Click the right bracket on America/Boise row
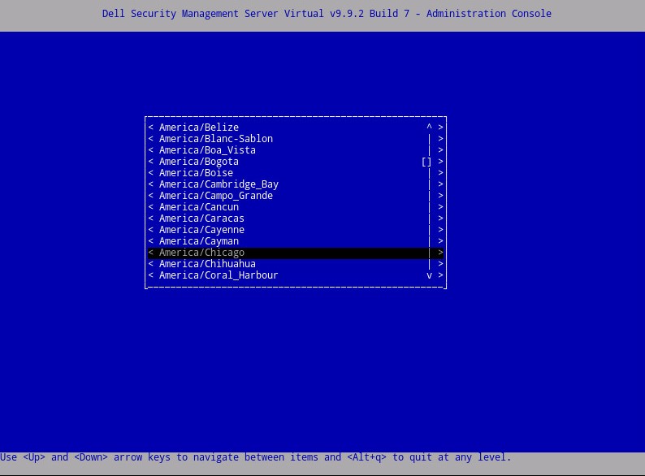The image size is (645, 476). pyautogui.click(x=440, y=173)
